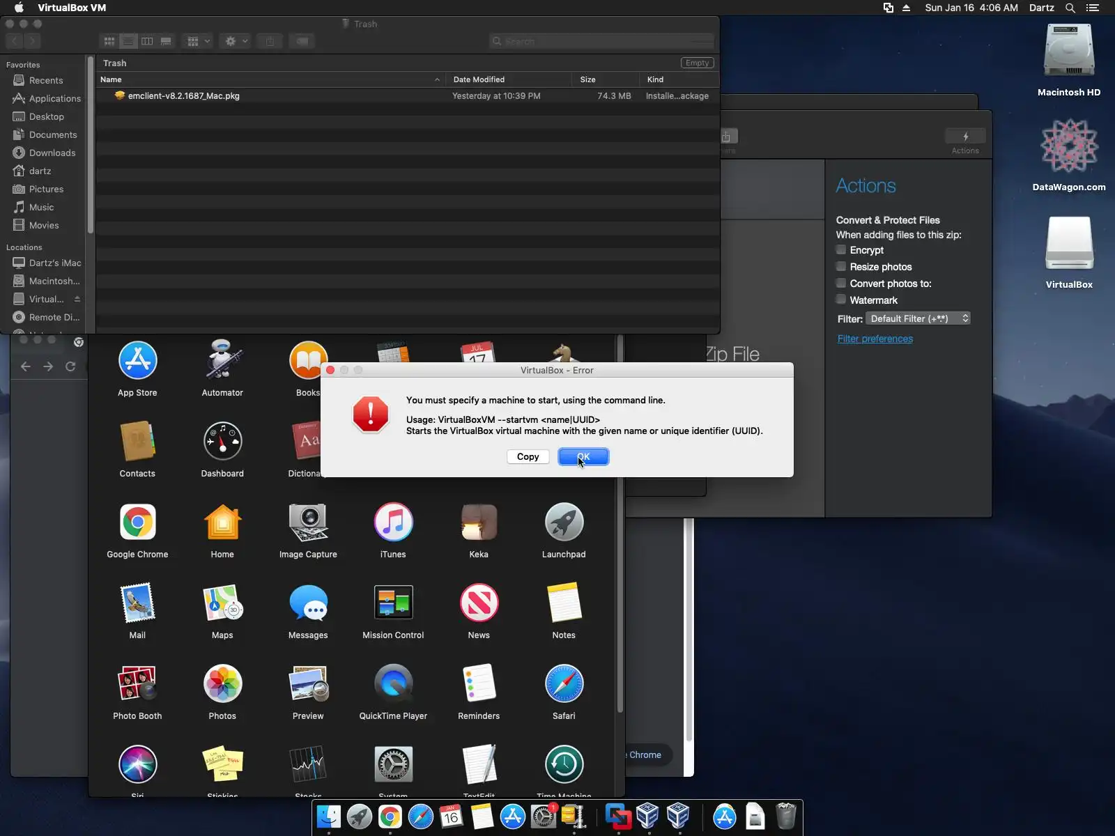The width and height of the screenshot is (1115, 836).
Task: Click the Applications window vertical scrollbar
Action: [x=620, y=522]
